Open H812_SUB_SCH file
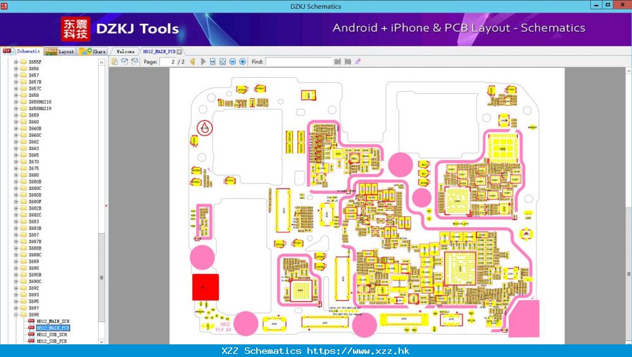 [x=52, y=334]
